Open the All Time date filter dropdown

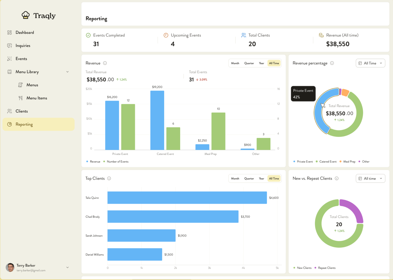point(370,63)
